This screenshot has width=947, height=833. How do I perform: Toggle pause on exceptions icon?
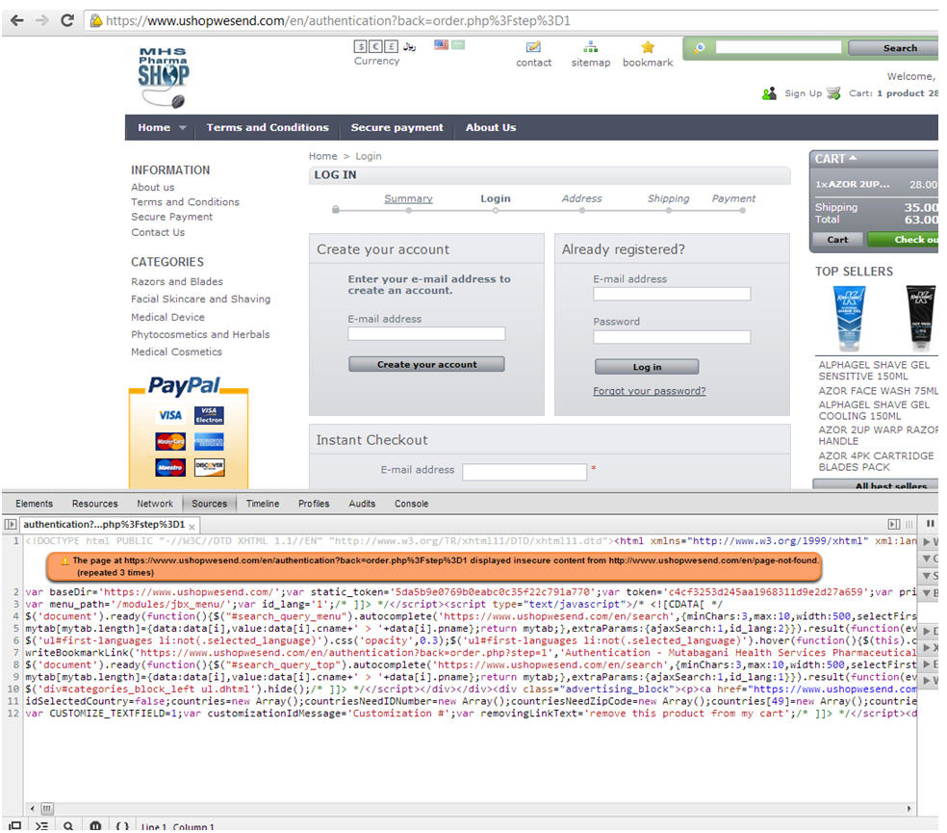[95, 825]
